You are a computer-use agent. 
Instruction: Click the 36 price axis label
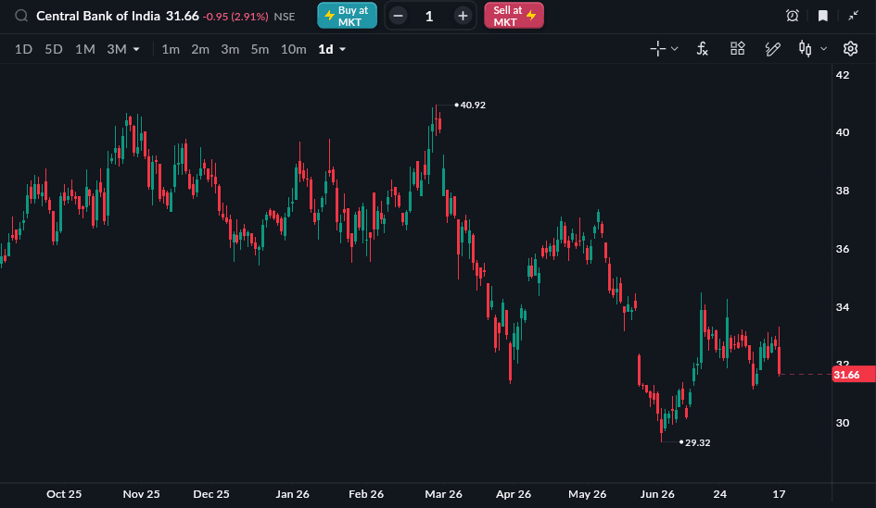pyautogui.click(x=843, y=249)
